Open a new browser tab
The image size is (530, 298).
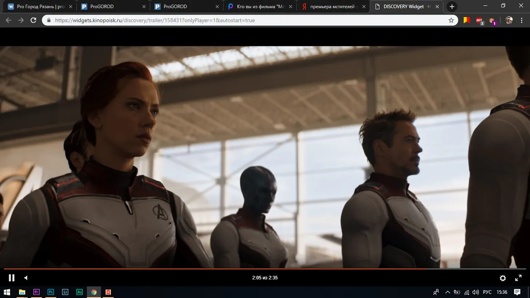click(452, 7)
